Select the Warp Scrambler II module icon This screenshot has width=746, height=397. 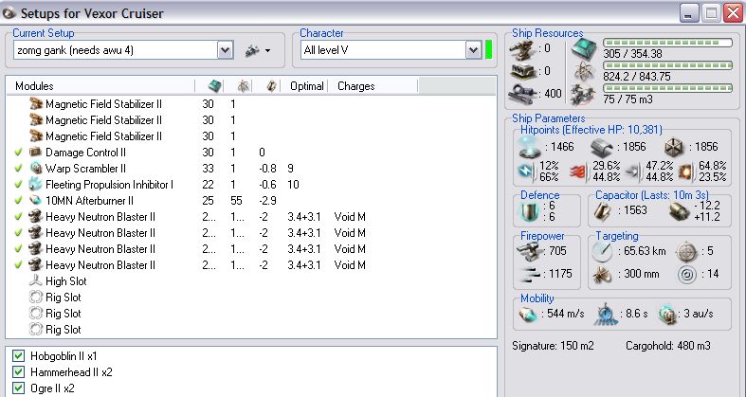[36, 169]
